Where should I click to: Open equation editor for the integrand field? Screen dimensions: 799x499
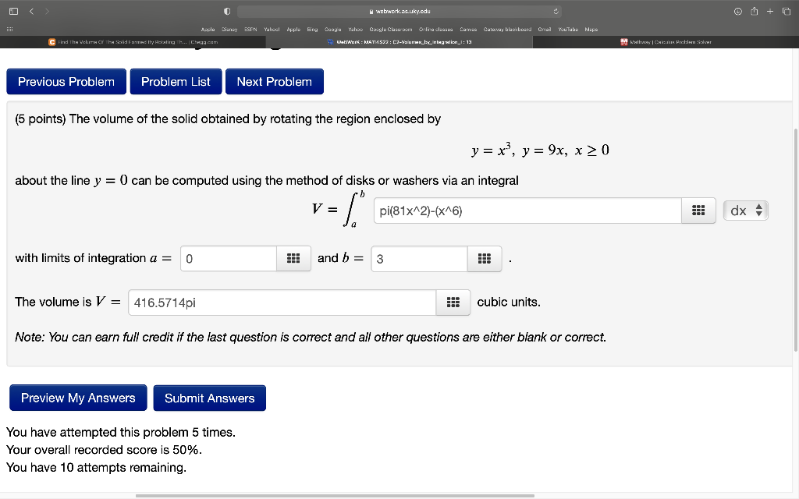pyautogui.click(x=698, y=210)
